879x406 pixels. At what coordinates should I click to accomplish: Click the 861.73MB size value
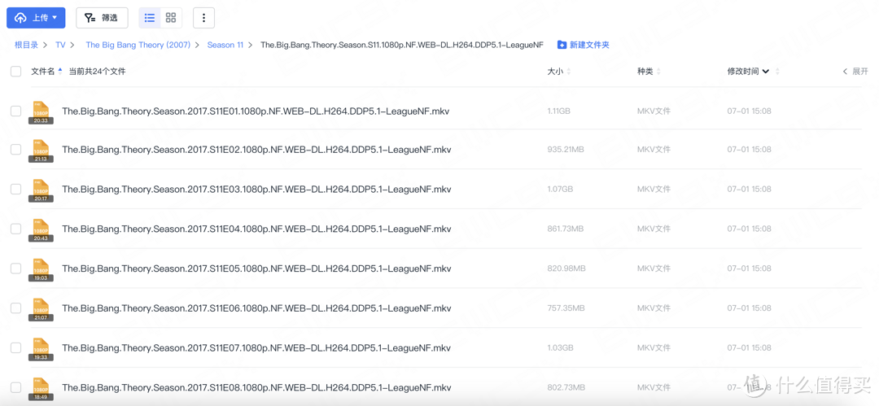pos(566,229)
